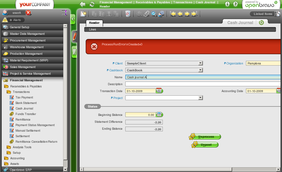282x172 pixels.
Task: Click the refresh icon in the header
Action: (x=92, y=4)
